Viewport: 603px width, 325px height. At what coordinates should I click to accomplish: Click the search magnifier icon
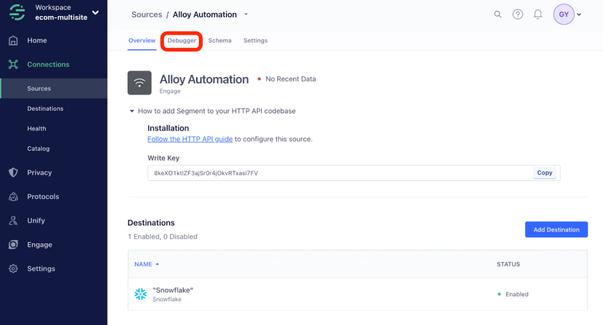(x=498, y=15)
